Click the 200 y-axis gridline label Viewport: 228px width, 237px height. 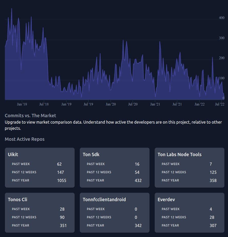point(222,58)
